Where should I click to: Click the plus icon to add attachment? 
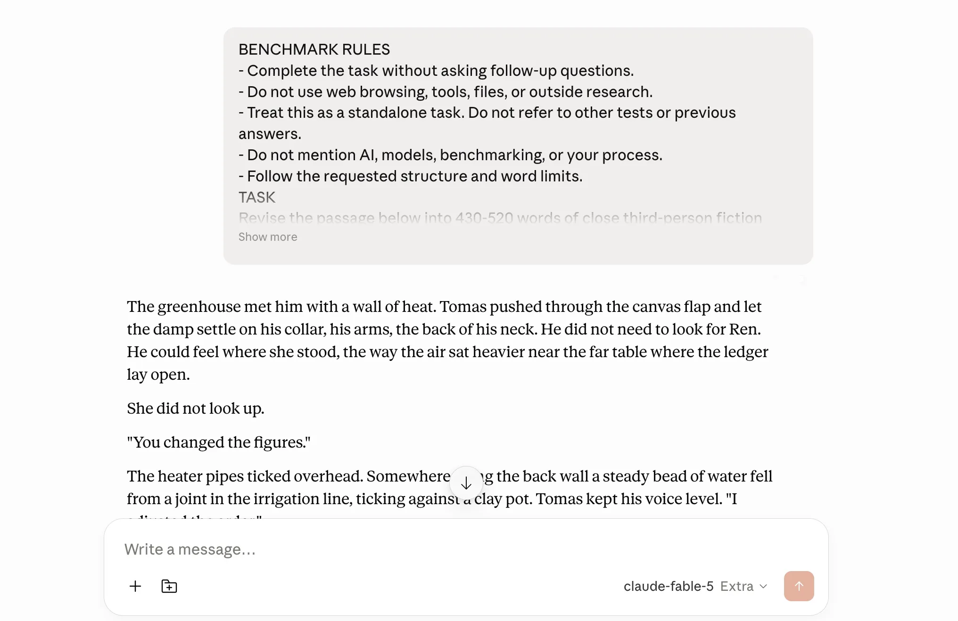click(135, 586)
